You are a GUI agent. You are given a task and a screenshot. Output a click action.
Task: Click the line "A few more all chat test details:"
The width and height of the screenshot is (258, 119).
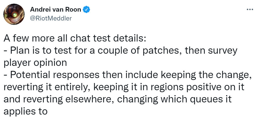coord(75,39)
